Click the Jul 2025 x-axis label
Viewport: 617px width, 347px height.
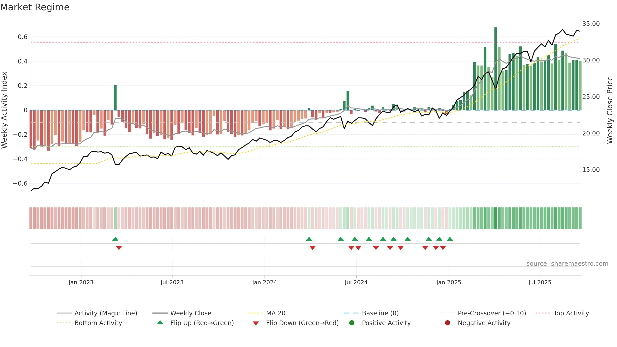540,282
